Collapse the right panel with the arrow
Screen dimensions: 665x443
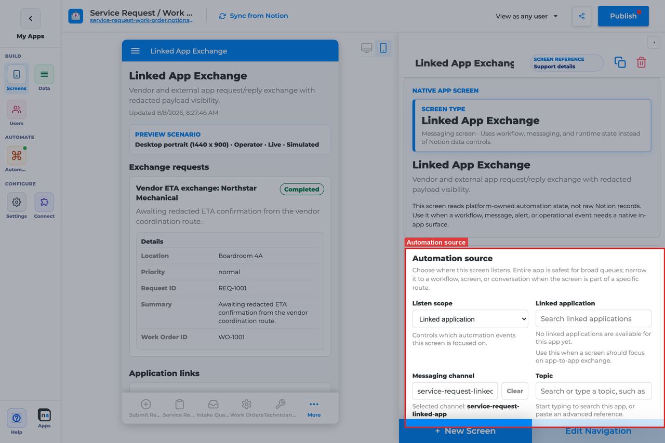tap(654, 43)
